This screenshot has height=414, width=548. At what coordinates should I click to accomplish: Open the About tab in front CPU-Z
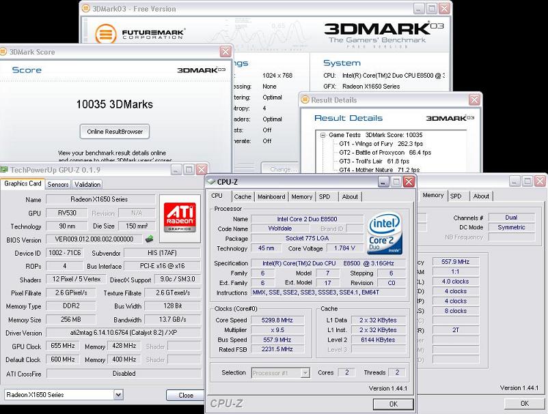350,196
